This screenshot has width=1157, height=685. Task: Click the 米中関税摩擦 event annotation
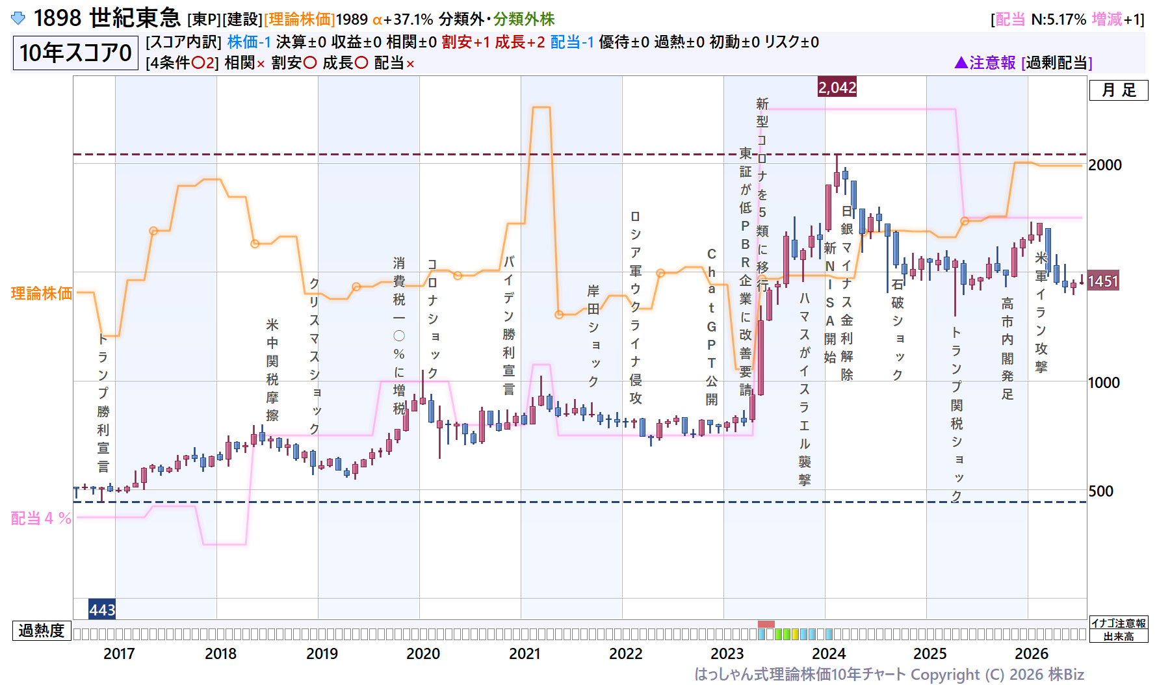coord(272,370)
